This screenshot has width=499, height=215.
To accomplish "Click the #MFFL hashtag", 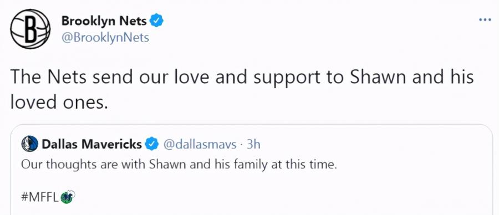I will point(40,197).
